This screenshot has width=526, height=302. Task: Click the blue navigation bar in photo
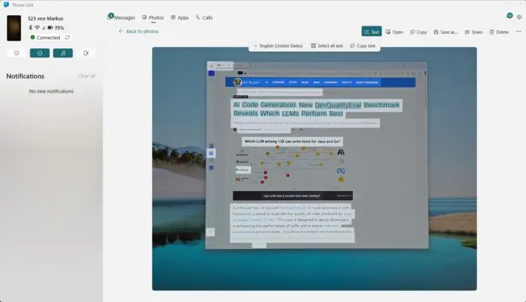[x=320, y=82]
